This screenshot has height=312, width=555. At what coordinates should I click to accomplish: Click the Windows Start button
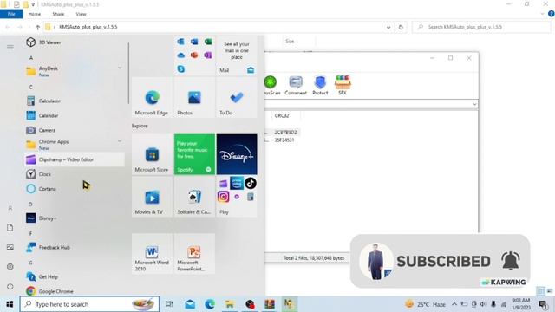pyautogui.click(x=10, y=304)
